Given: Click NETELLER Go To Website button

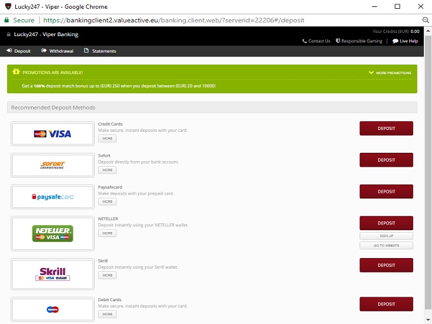Looking at the screenshot, I should [386, 245].
